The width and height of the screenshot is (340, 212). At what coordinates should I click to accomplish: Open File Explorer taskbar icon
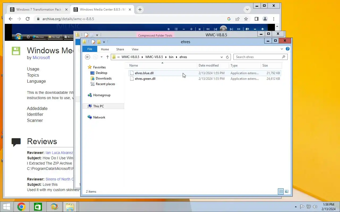click(x=70, y=207)
